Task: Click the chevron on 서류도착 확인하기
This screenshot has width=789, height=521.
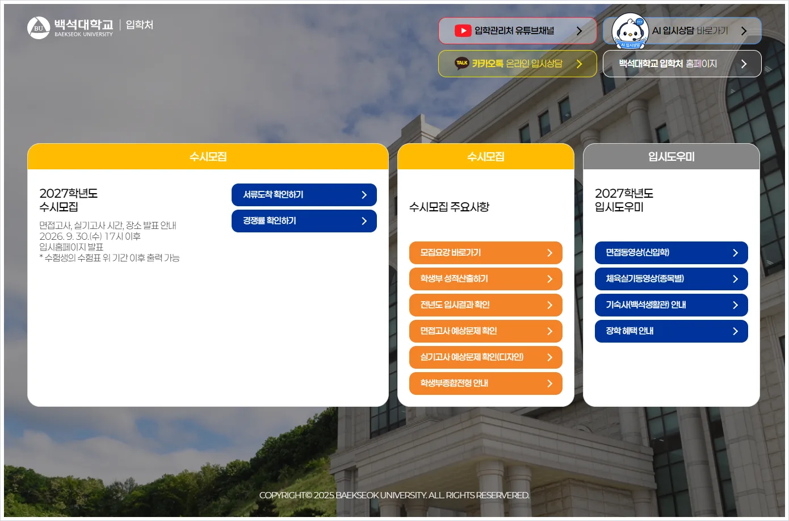Action: 364,195
